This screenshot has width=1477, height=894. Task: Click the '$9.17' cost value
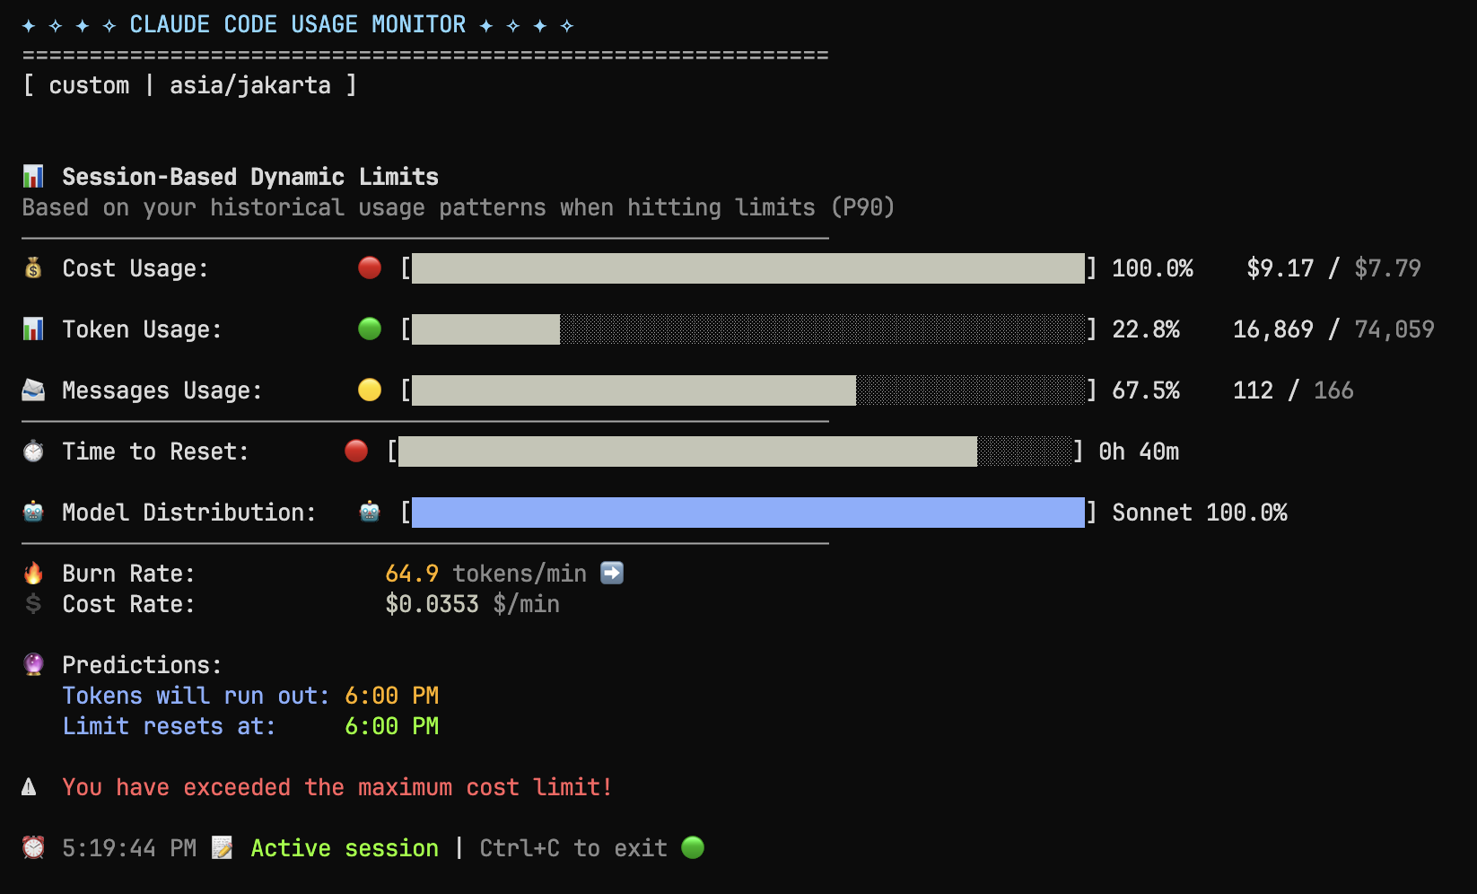(1280, 268)
